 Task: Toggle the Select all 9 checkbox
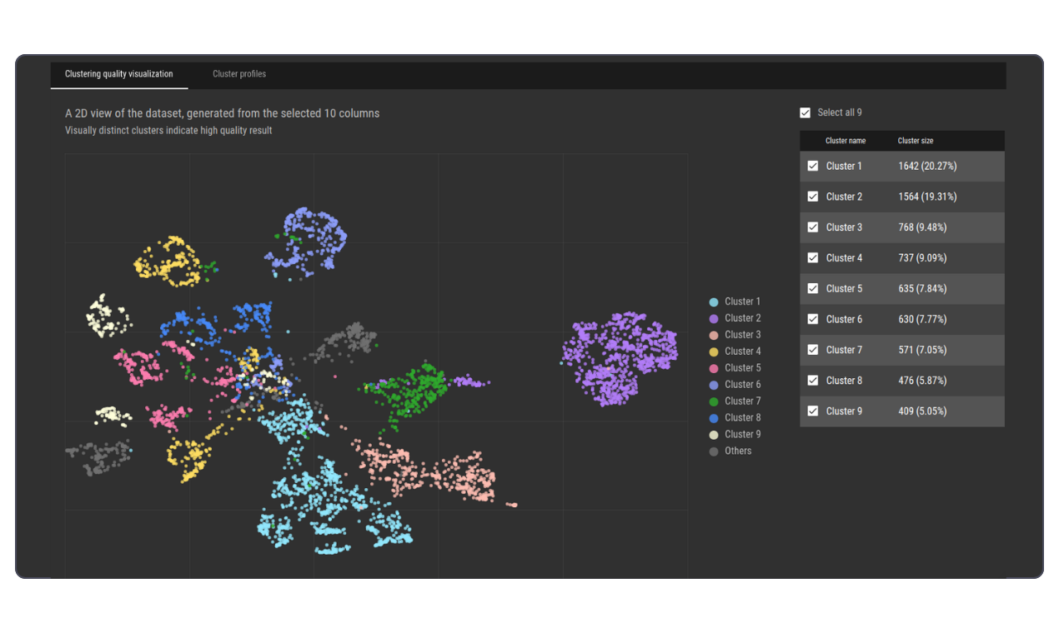(x=805, y=112)
